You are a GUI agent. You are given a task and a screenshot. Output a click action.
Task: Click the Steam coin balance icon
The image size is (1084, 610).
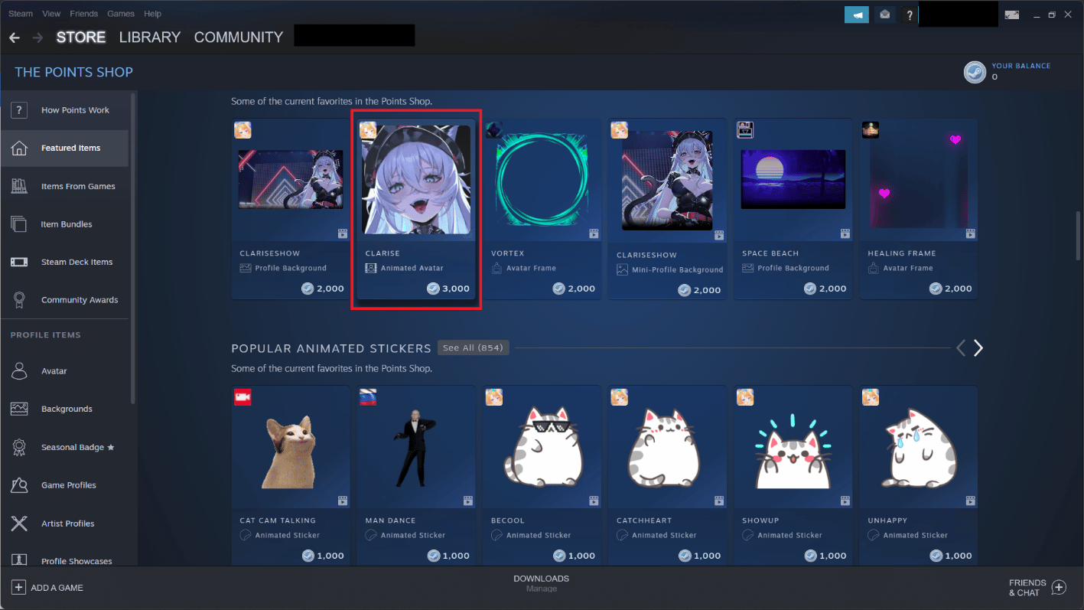click(x=975, y=72)
